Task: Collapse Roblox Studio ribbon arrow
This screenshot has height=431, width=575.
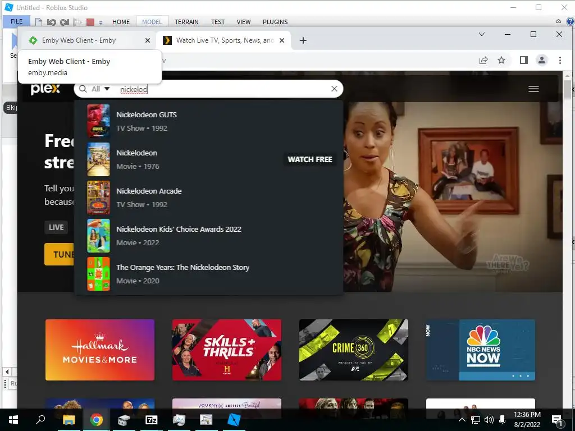Action: click(558, 21)
